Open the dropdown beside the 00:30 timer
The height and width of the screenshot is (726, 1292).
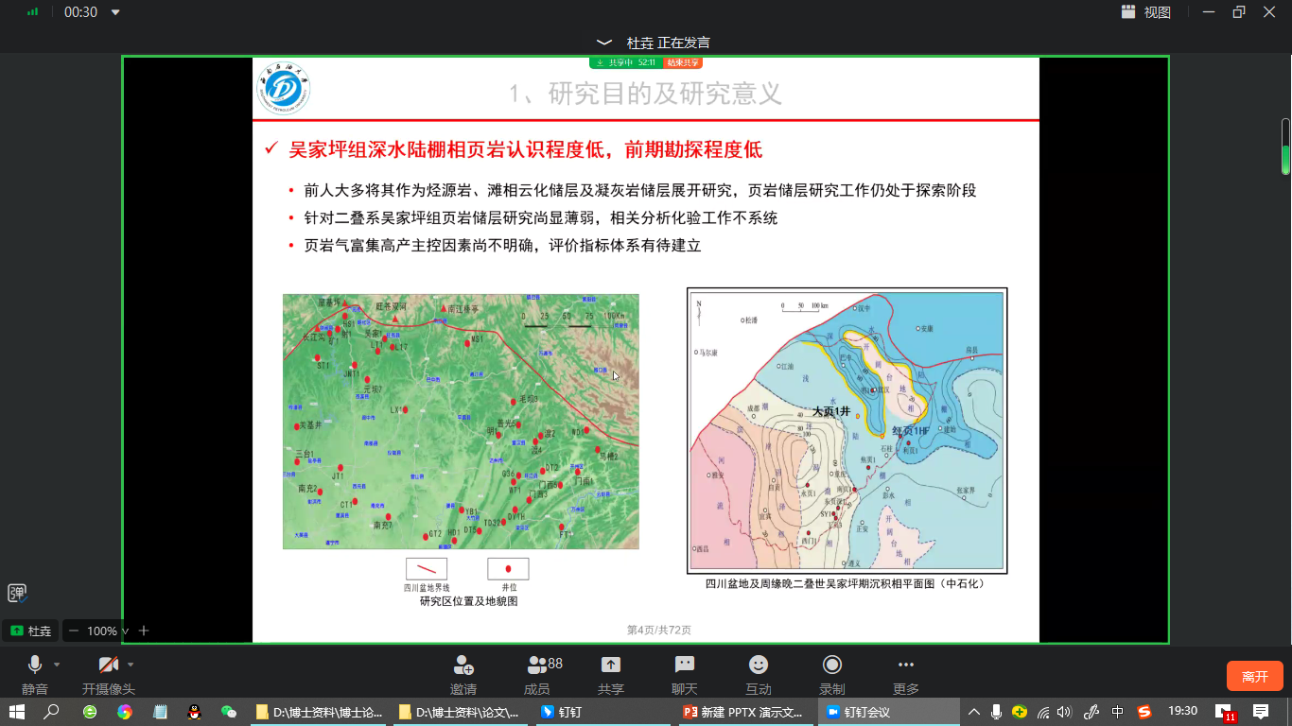pyautogui.click(x=115, y=13)
